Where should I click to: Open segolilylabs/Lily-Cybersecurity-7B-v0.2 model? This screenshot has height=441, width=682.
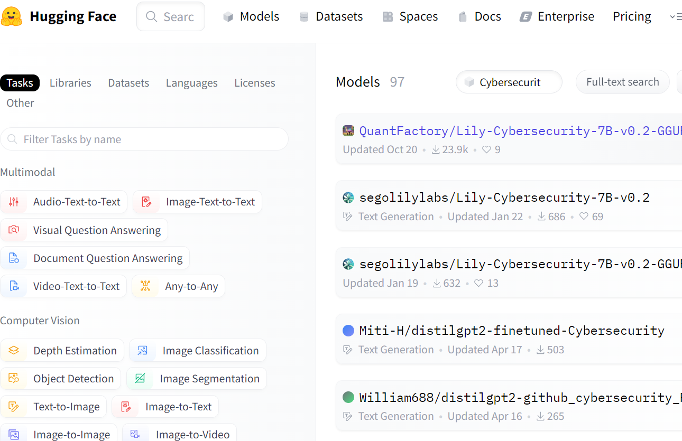tap(504, 198)
